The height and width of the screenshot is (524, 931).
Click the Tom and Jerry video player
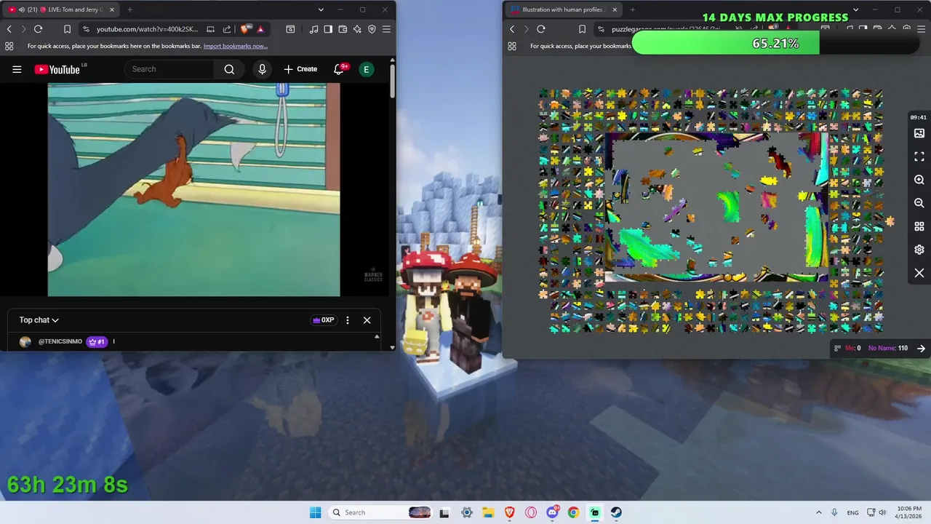pyautogui.click(x=193, y=189)
